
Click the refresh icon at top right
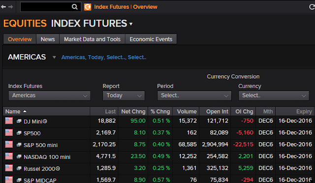pos(312,7)
